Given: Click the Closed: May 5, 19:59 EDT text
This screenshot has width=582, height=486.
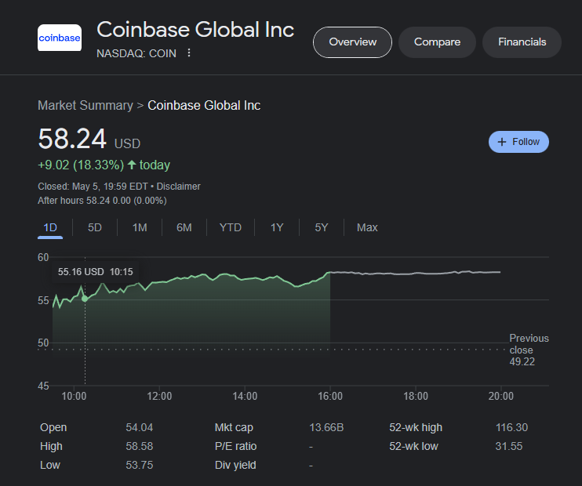Looking at the screenshot, I should click(93, 187).
